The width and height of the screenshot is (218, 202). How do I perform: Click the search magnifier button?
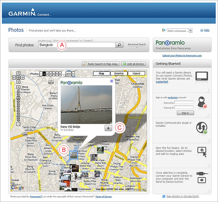coord(119,45)
